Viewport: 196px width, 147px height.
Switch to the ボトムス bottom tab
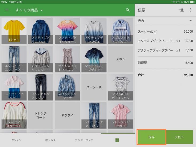pos(50,140)
